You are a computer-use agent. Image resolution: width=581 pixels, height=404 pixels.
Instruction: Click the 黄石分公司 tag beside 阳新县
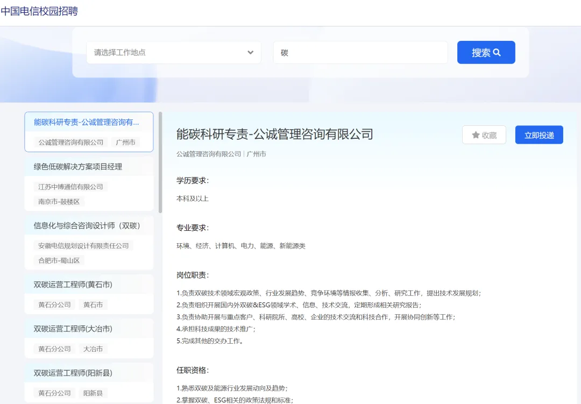(x=54, y=393)
